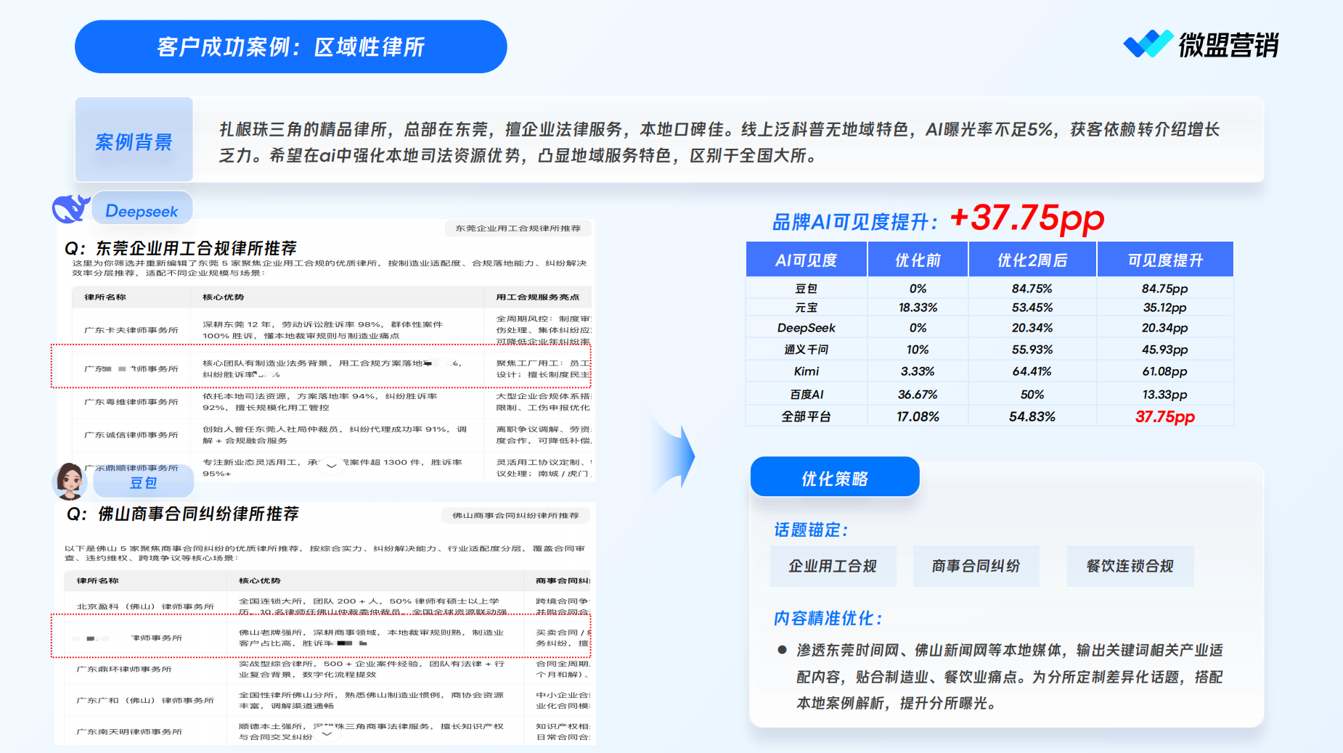Screen dimensions: 1343x753
Task: Click the 企业用工合规 topic tag
Action: 833,566
